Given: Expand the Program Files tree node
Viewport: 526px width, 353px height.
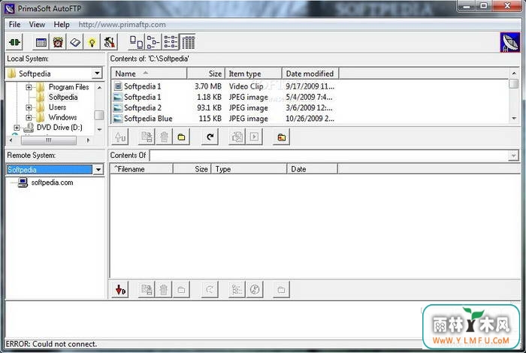Looking at the screenshot, I should tap(29, 87).
